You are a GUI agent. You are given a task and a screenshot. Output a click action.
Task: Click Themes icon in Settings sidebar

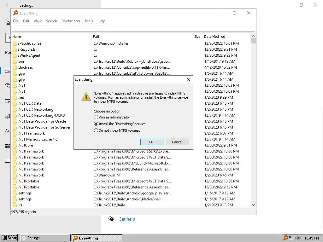tap(8, 117)
